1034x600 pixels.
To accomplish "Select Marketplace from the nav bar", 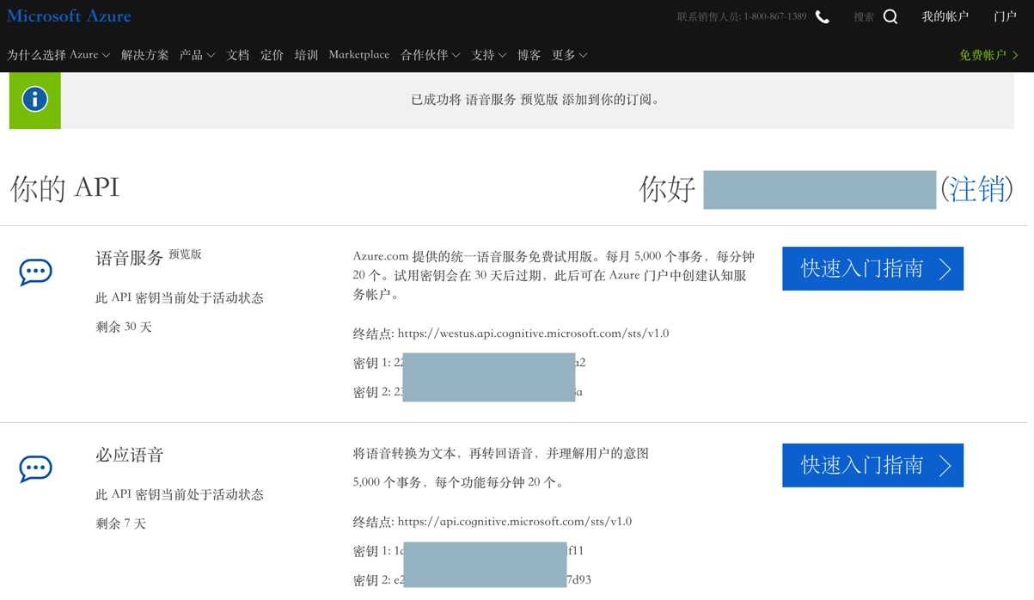I will 358,55.
